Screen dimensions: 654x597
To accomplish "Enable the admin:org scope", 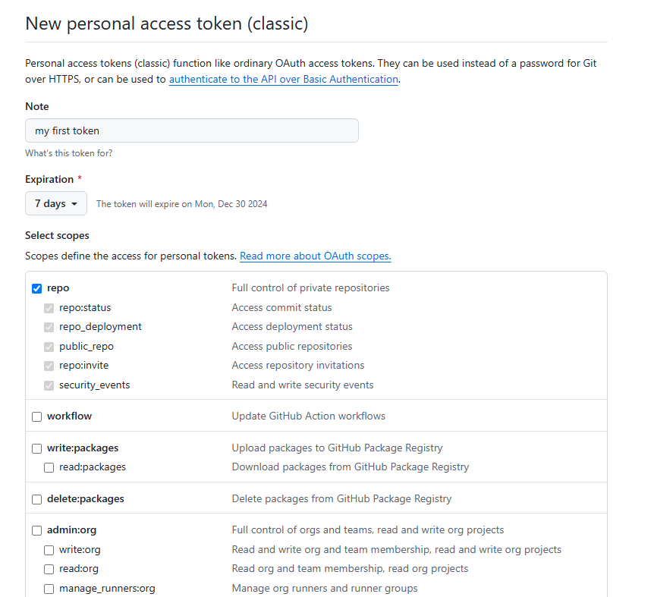I will (x=36, y=531).
